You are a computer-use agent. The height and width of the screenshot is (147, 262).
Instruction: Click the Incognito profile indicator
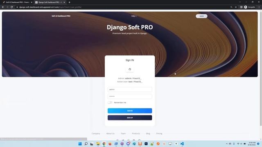(250, 7)
